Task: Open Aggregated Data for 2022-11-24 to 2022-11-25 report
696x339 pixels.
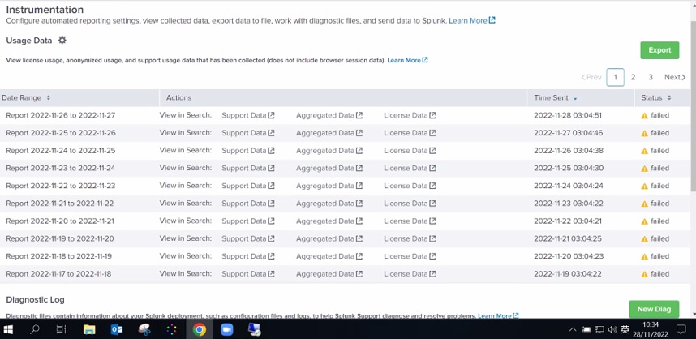Action: (329, 150)
